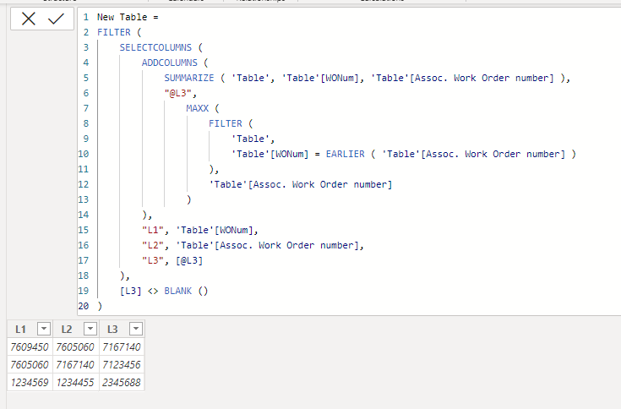Click cell value 1234455 in L2
Viewport: 621px width, 409px height.
(75, 383)
